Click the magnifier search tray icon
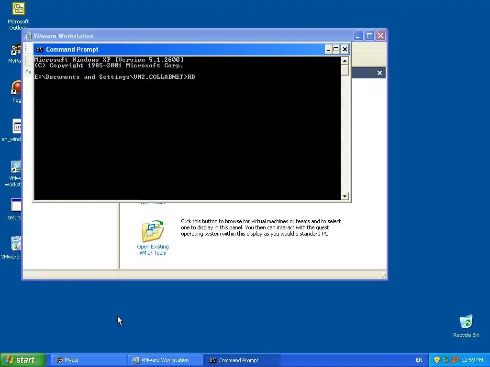Viewport: 490px width, 367px height. 455,360
